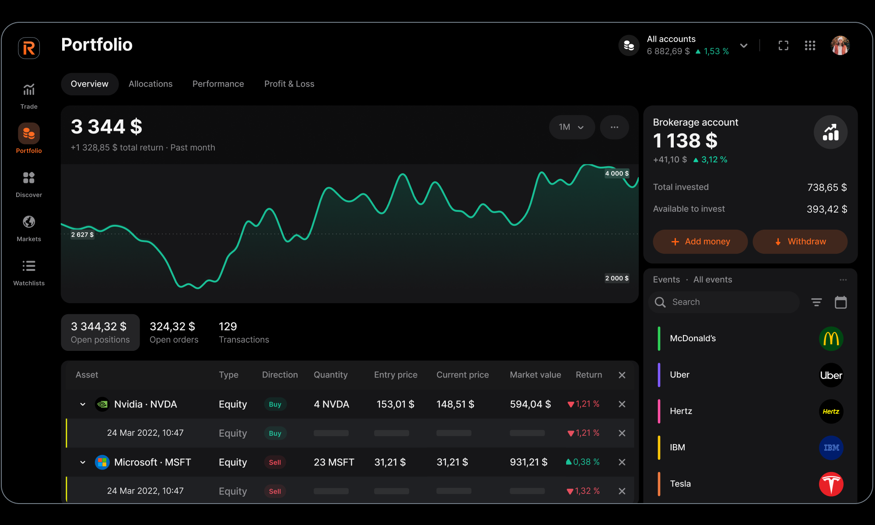Open the Trade section in sidebar
Screen dimensions: 875x525
[x=29, y=96]
